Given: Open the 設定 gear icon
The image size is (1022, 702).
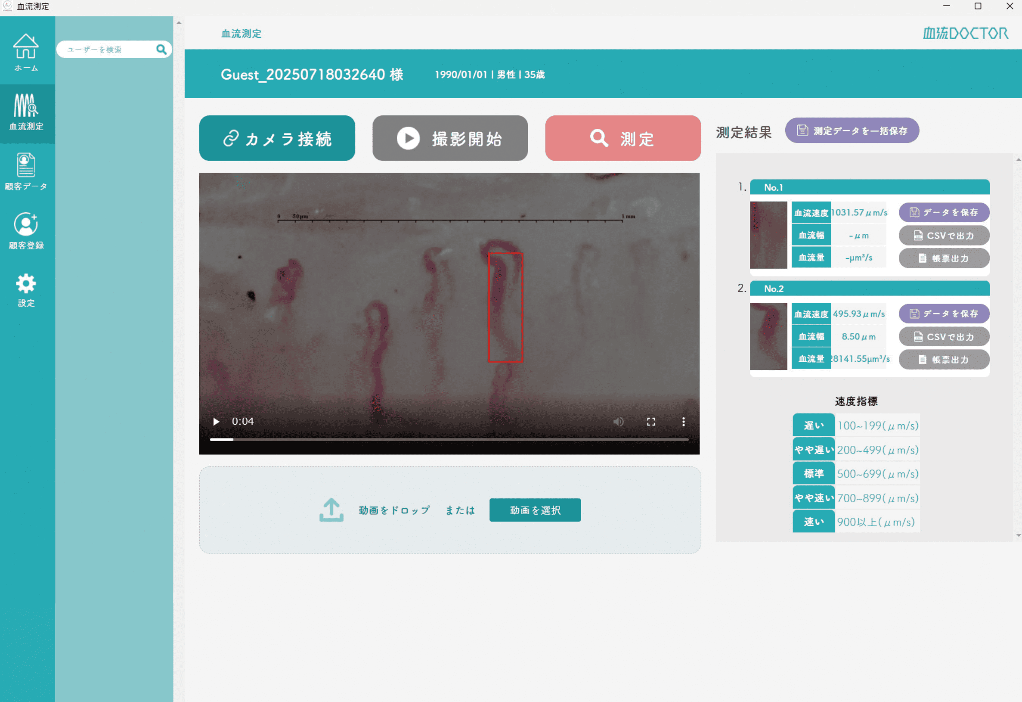Looking at the screenshot, I should click(26, 289).
